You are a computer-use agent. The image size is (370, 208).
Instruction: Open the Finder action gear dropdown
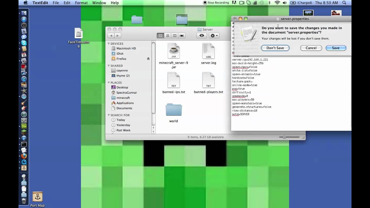[x=214, y=36]
